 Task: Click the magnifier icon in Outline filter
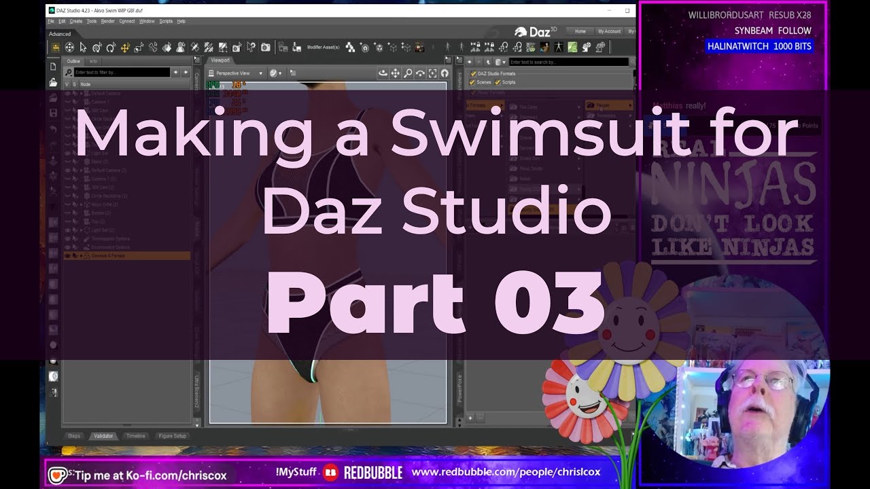[x=69, y=72]
